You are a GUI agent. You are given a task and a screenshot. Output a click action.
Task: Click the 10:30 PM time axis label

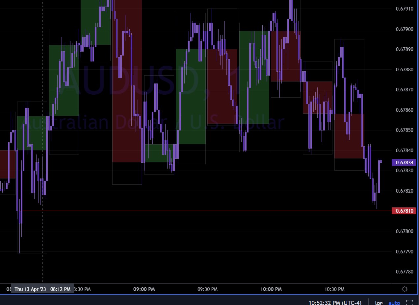[334, 289]
